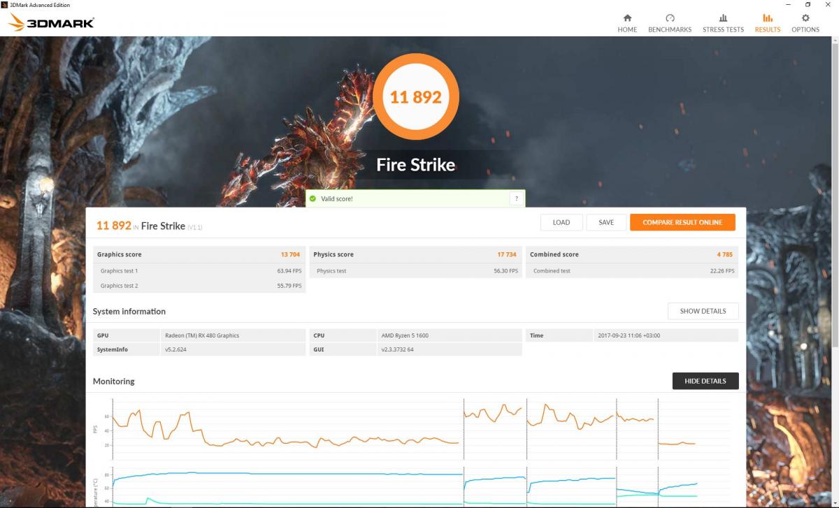
Task: Click the SAVE button
Action: [606, 222]
